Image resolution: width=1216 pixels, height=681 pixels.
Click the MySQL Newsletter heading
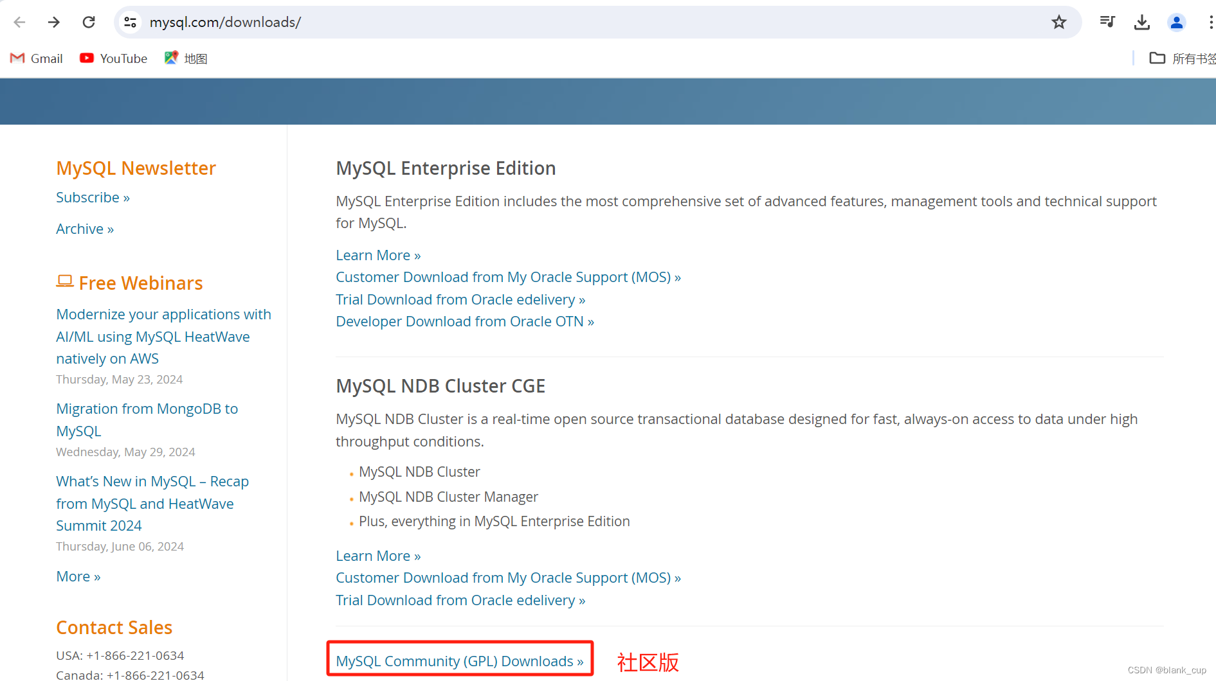tap(136, 168)
